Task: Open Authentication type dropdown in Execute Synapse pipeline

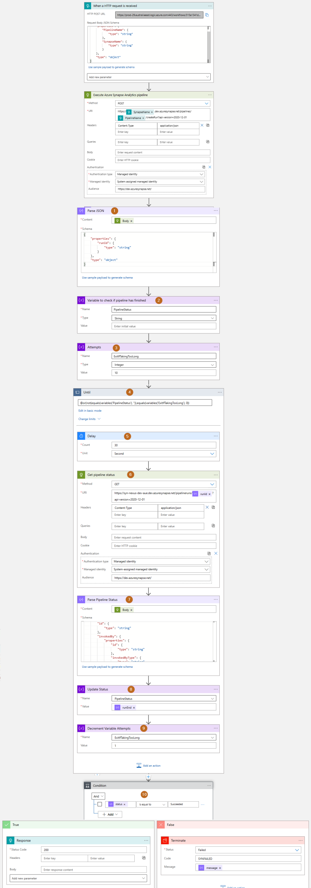Action: [160, 174]
